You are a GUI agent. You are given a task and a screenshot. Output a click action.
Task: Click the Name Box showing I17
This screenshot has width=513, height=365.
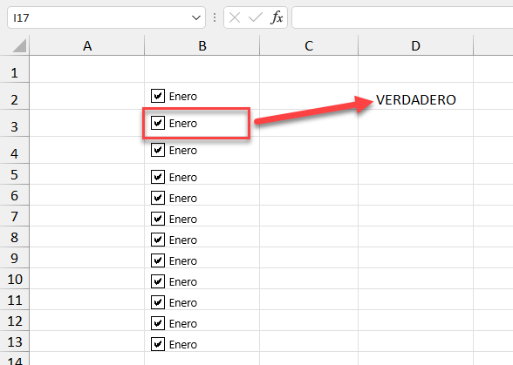(98, 17)
